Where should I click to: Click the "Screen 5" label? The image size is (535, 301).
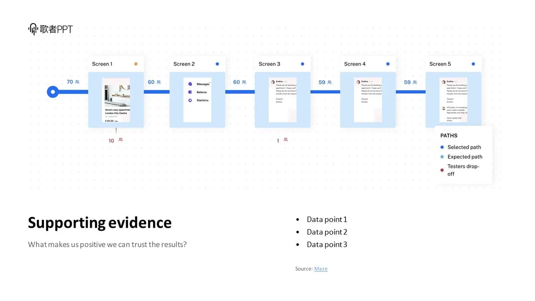pyautogui.click(x=440, y=64)
